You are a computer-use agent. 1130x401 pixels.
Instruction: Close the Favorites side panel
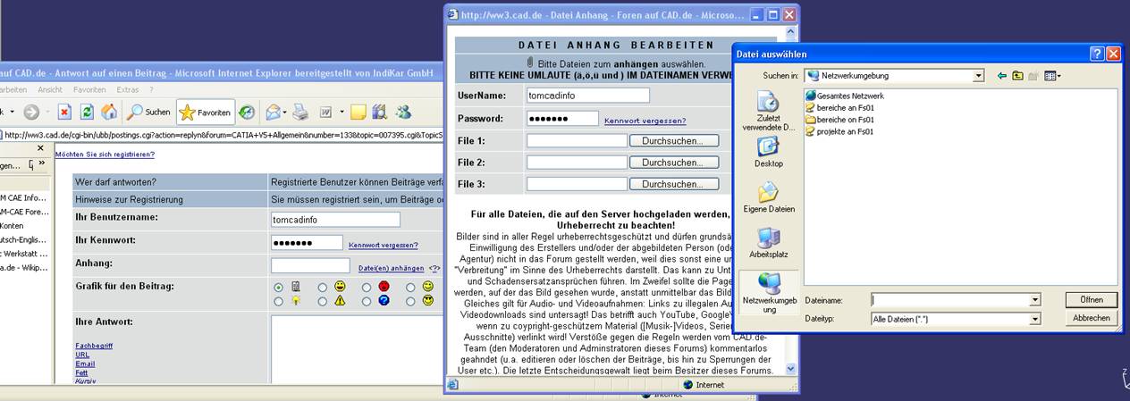[39, 148]
